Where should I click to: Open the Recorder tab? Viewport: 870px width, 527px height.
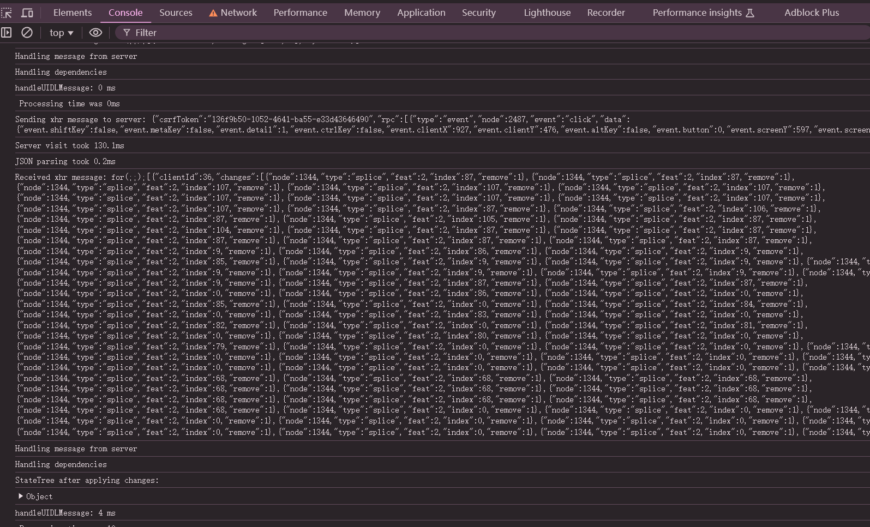click(x=606, y=13)
